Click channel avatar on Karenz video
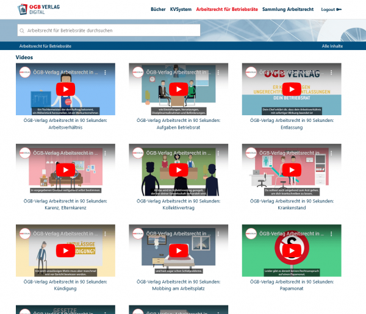Viewport: 366px width, 314px height. coord(25,153)
